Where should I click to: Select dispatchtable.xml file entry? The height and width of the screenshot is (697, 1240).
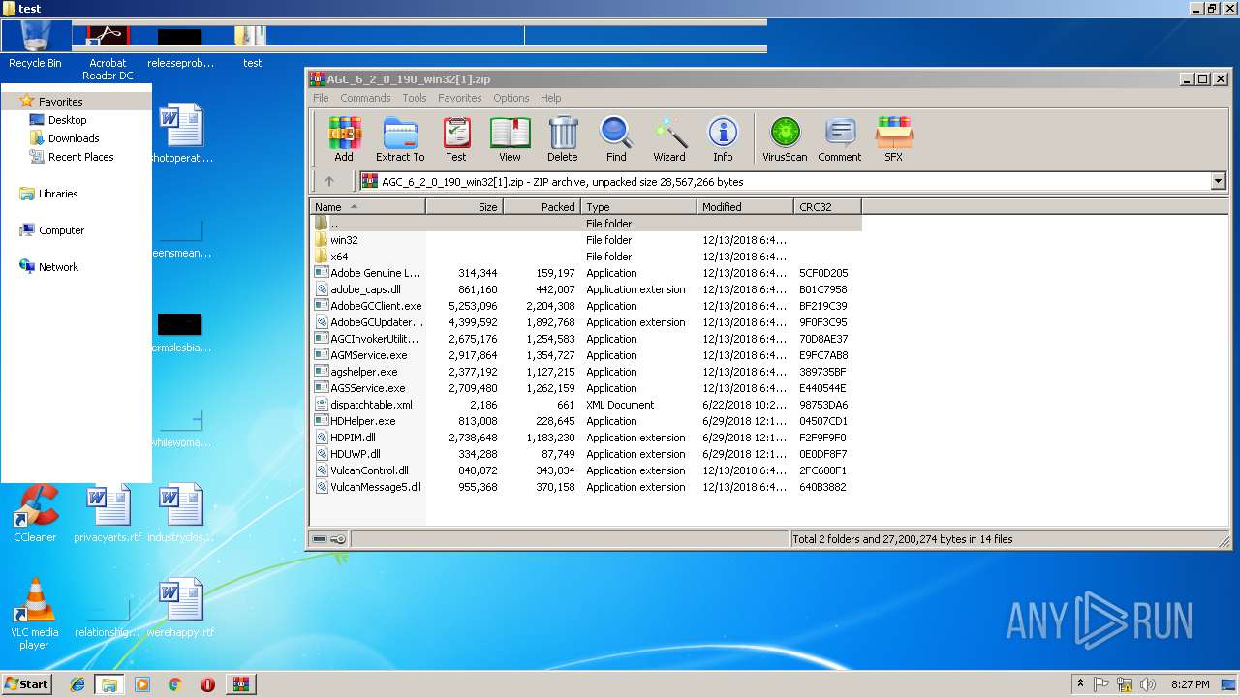[x=371, y=405]
